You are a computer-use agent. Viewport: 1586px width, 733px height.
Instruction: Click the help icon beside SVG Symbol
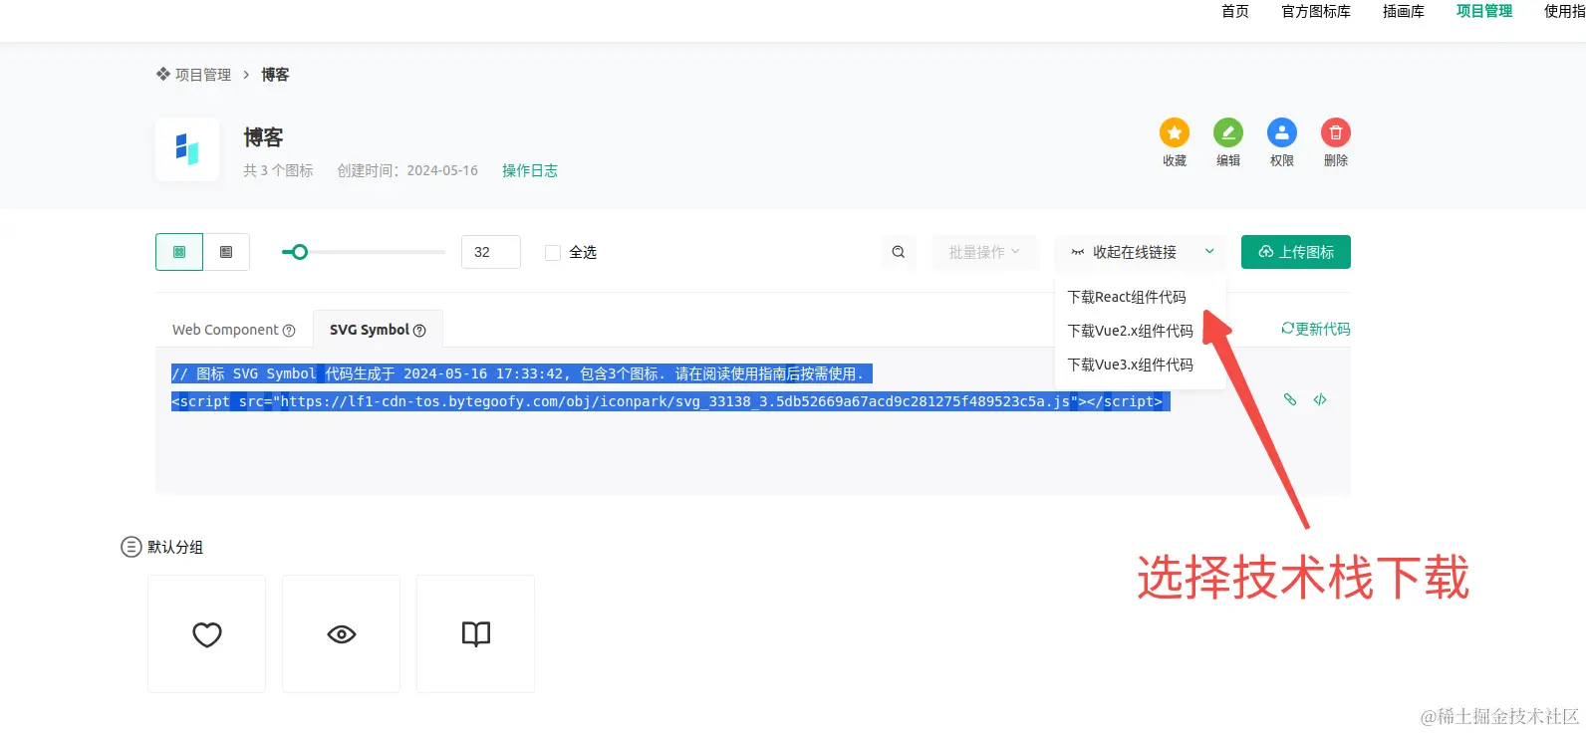pyautogui.click(x=419, y=331)
